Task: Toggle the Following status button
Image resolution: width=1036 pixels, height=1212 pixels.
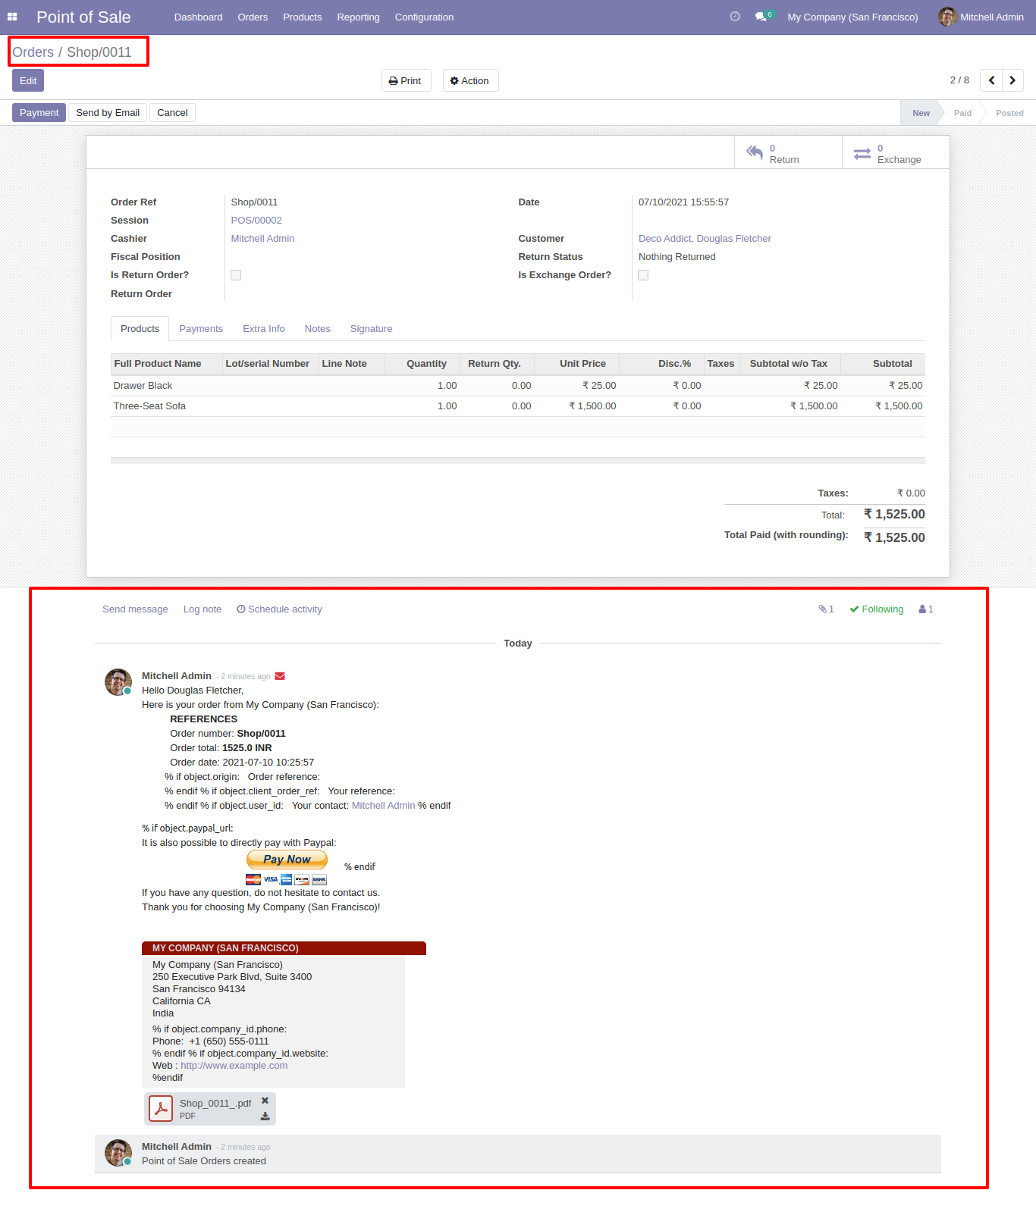Action: pos(877,609)
